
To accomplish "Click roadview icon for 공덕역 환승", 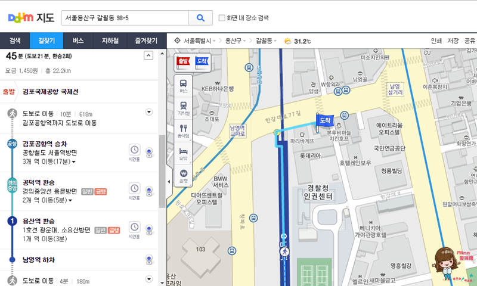I will pyautogui.click(x=149, y=191).
